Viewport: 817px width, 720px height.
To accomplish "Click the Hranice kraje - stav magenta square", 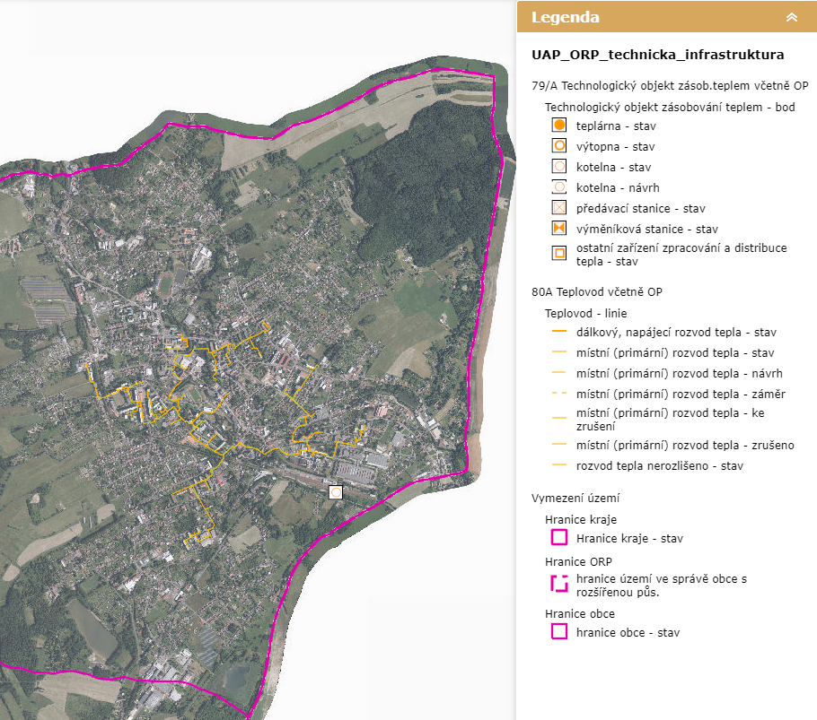I will 559,537.
